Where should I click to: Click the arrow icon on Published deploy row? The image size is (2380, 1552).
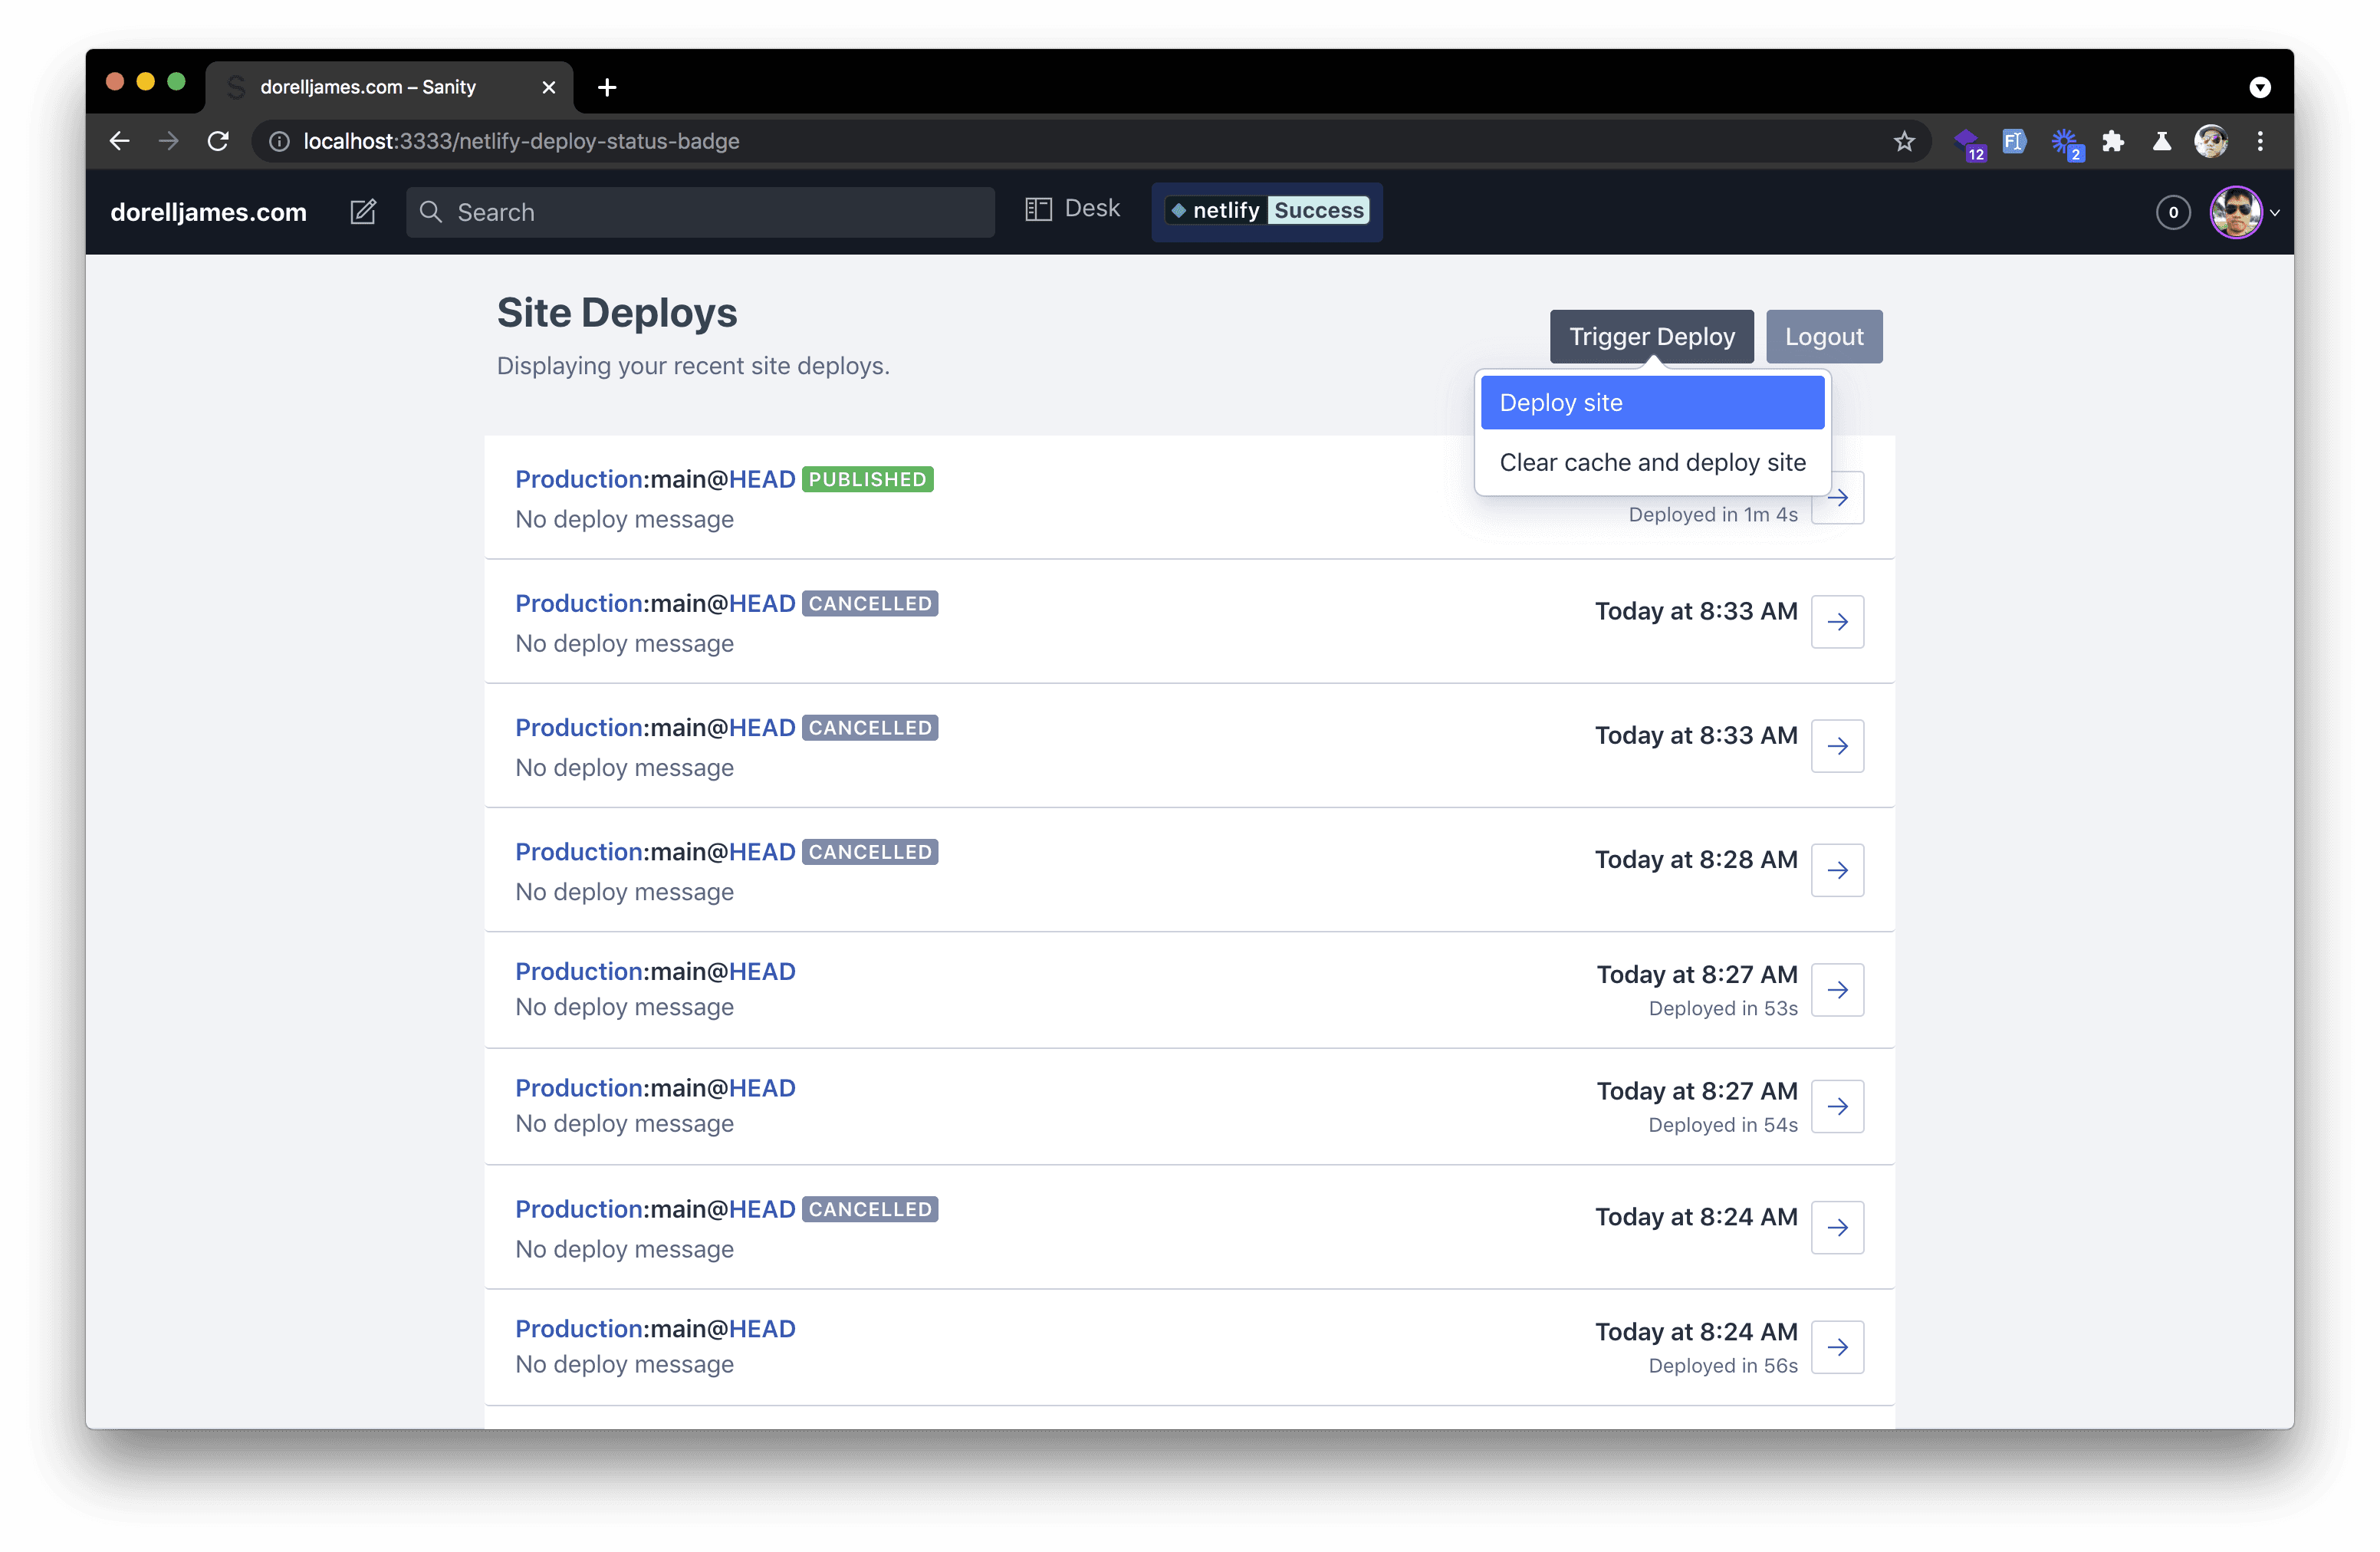1839,498
